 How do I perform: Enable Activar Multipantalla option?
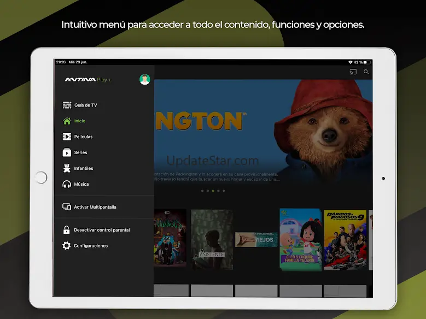[95, 207]
